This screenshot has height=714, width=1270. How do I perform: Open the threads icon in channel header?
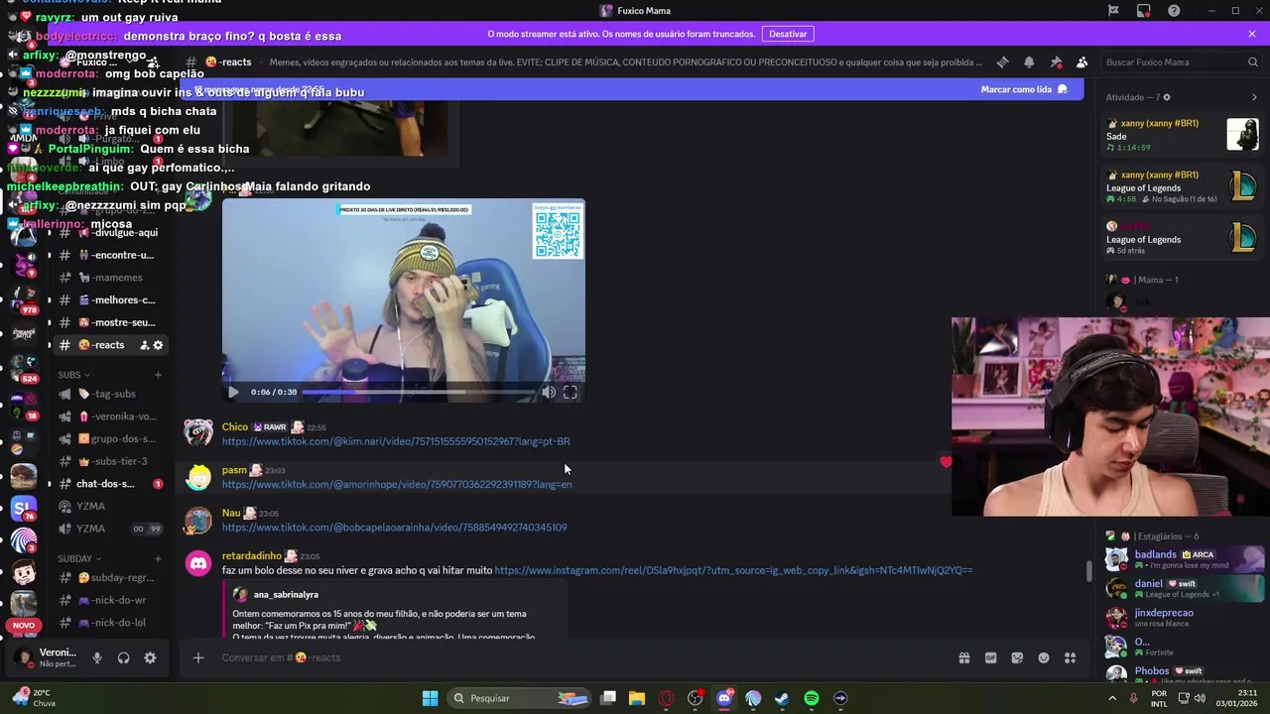[1002, 62]
